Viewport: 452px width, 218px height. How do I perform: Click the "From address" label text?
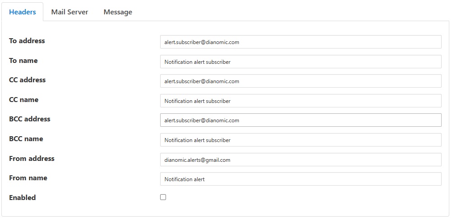coord(32,159)
